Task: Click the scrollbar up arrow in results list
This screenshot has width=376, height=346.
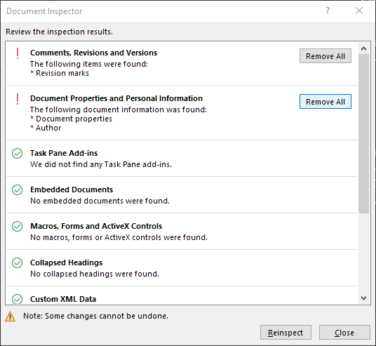Action: [x=364, y=48]
